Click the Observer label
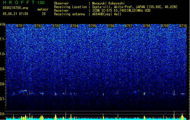The width and height of the screenshot is (190, 120). click(61, 3)
